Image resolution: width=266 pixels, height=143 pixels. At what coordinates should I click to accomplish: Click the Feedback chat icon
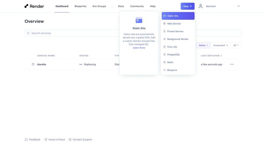coord(26,140)
